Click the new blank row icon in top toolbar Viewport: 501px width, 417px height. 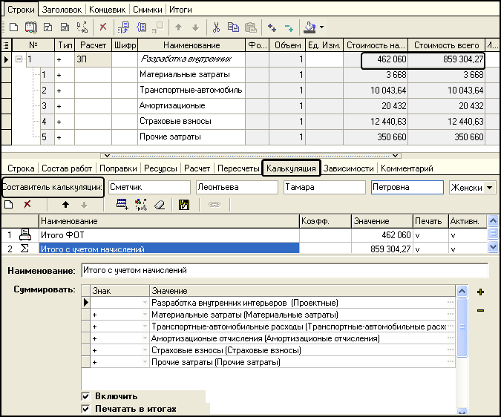click(x=13, y=27)
